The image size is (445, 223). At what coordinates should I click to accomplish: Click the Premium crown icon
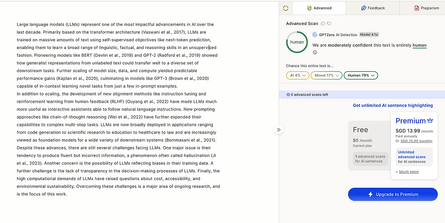pyautogui.click(x=430, y=121)
